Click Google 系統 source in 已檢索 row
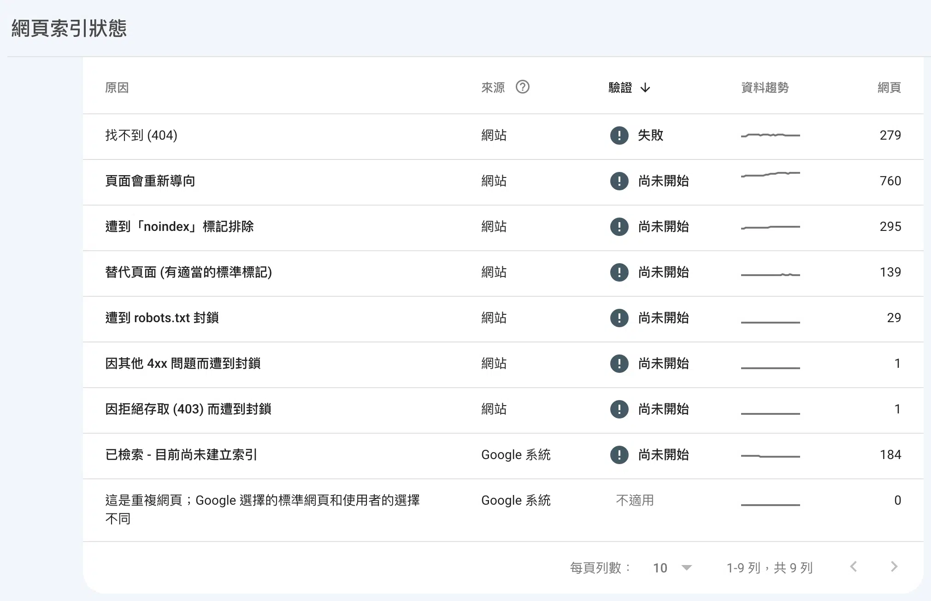This screenshot has height=601, width=931. 516,455
